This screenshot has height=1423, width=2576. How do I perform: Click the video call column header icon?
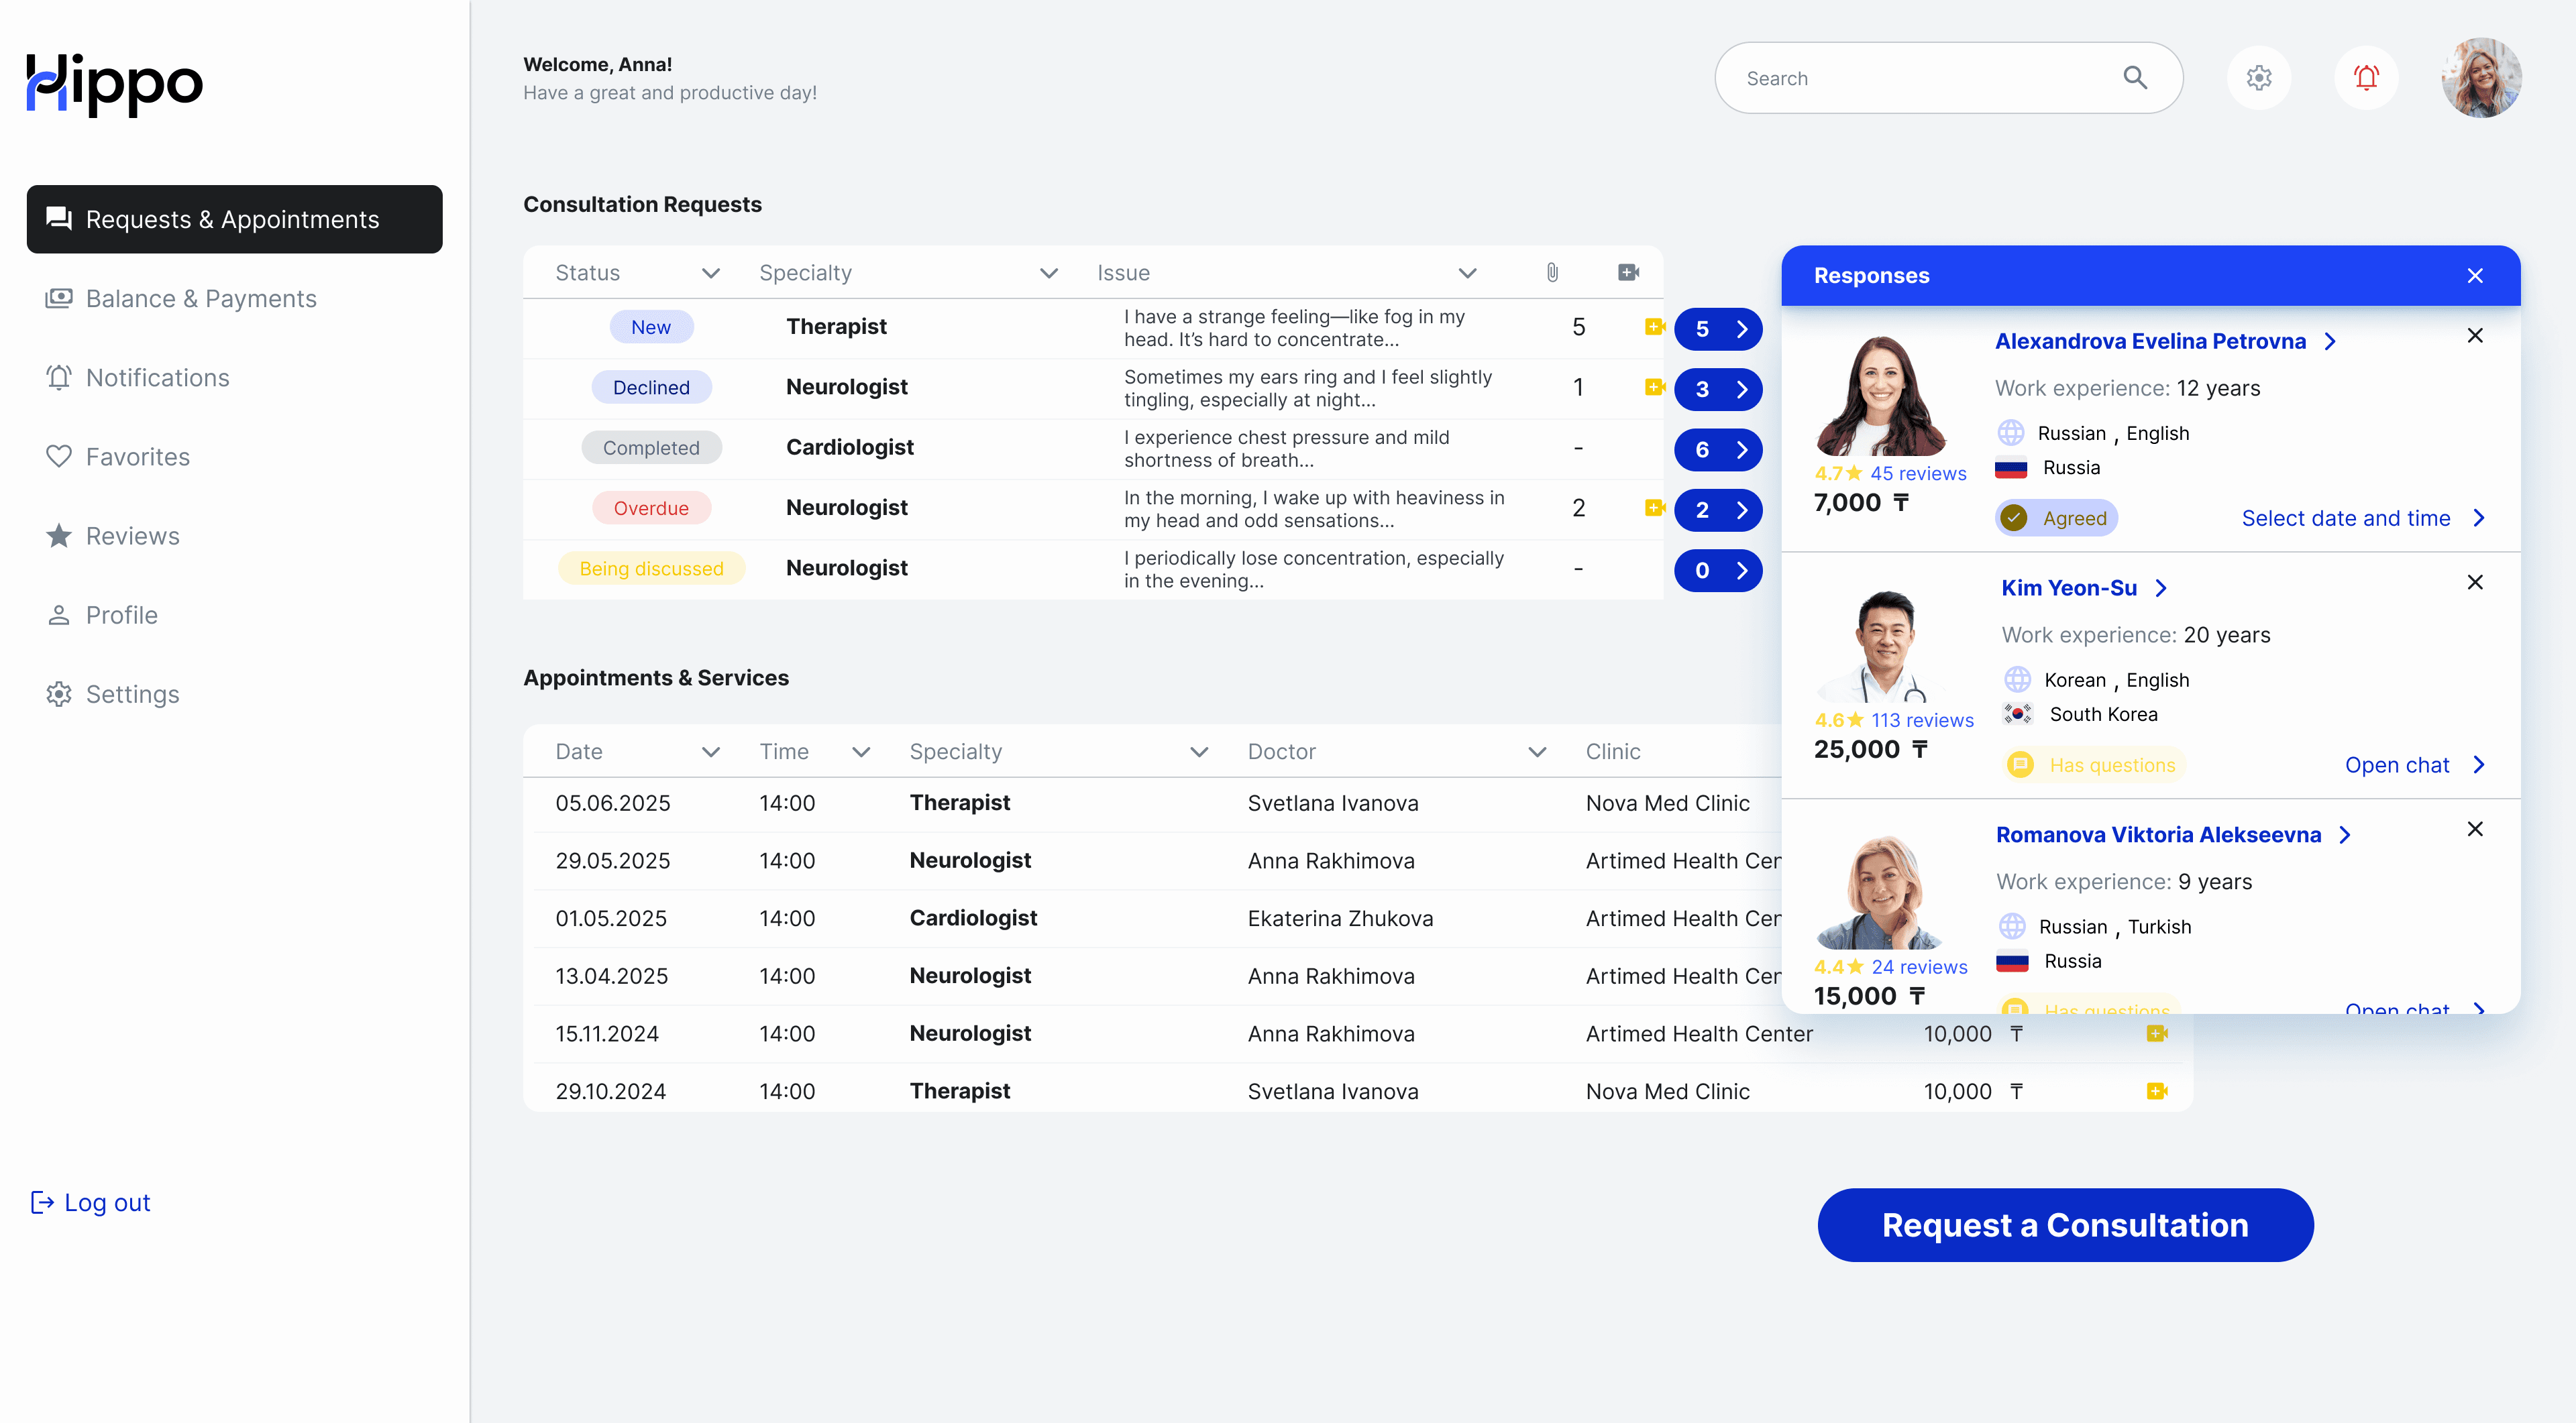point(1628,273)
